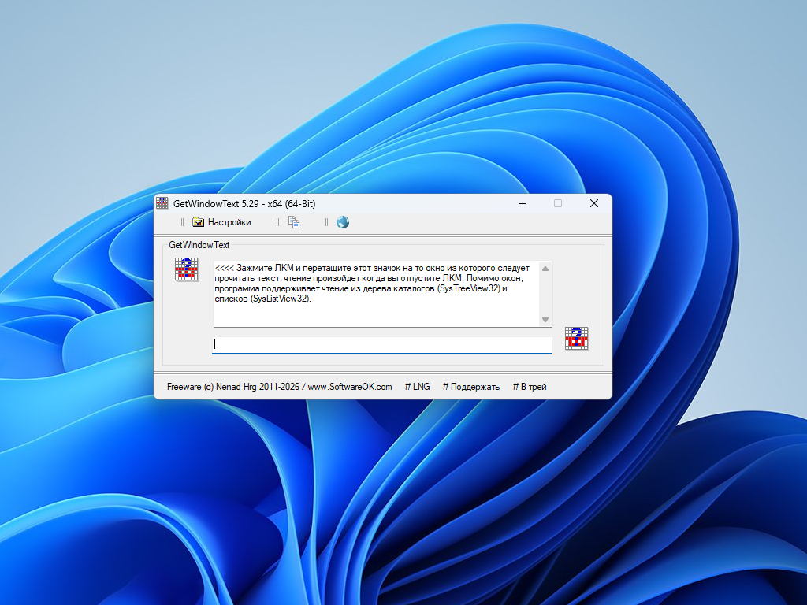Send the app to tray with # В трей

pyautogui.click(x=530, y=387)
